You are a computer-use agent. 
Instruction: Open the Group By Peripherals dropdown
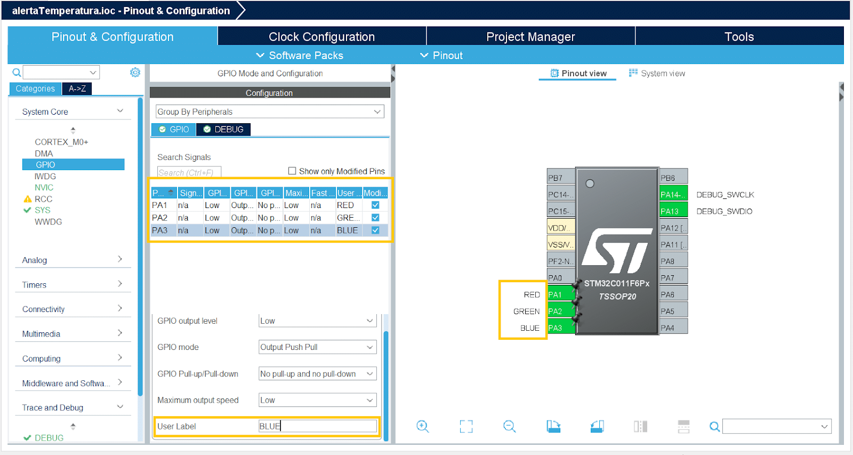point(270,111)
